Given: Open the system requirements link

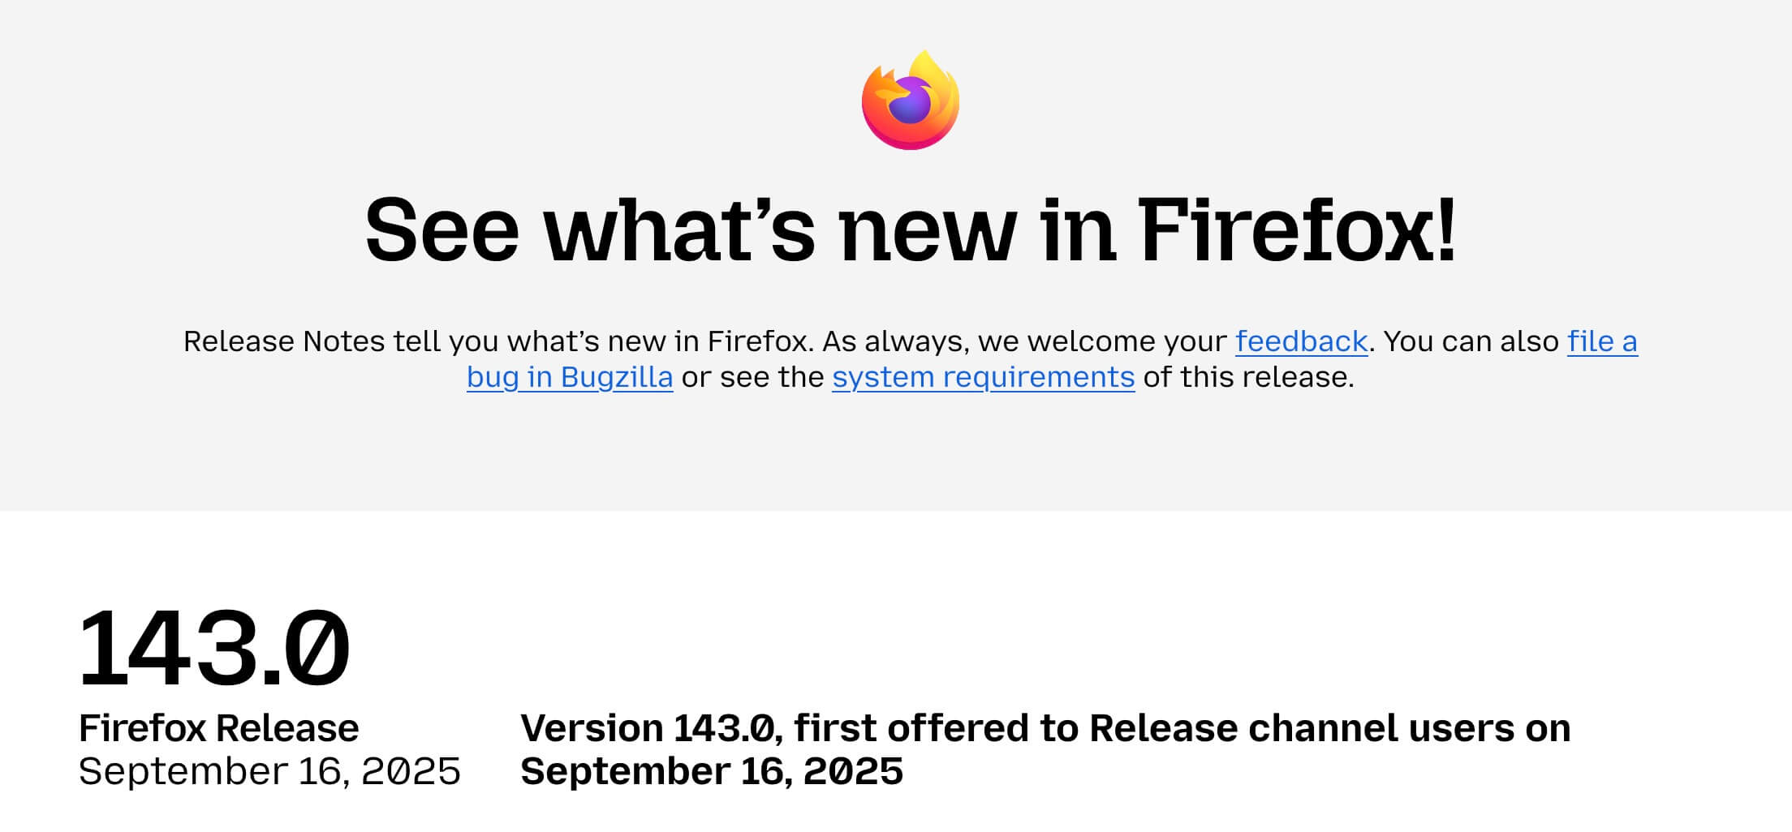Looking at the screenshot, I should coord(983,377).
